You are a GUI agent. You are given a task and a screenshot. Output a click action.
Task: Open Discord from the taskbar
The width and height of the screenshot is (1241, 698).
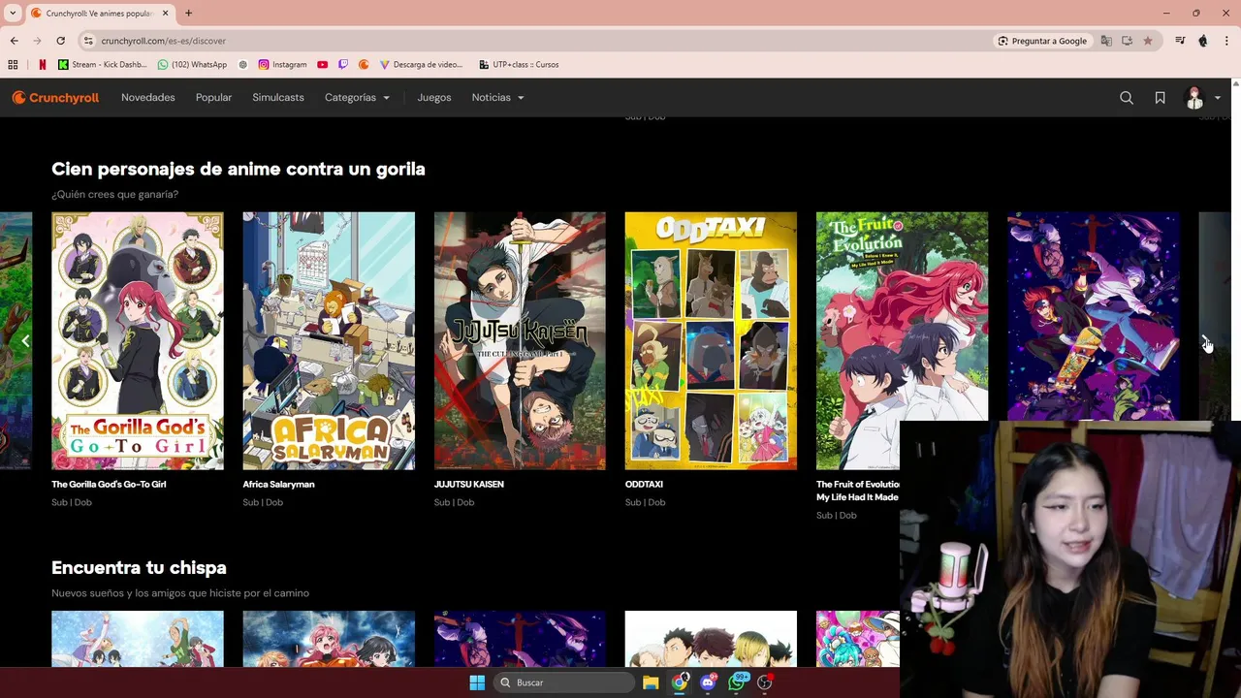(x=709, y=682)
